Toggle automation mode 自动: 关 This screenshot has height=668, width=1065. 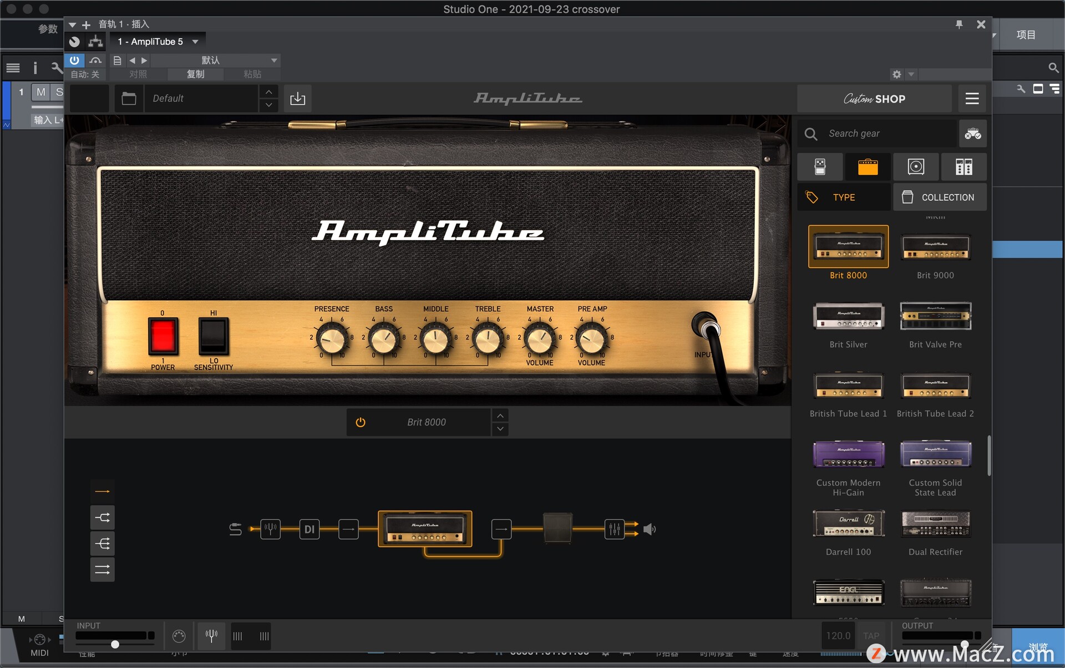coord(85,74)
